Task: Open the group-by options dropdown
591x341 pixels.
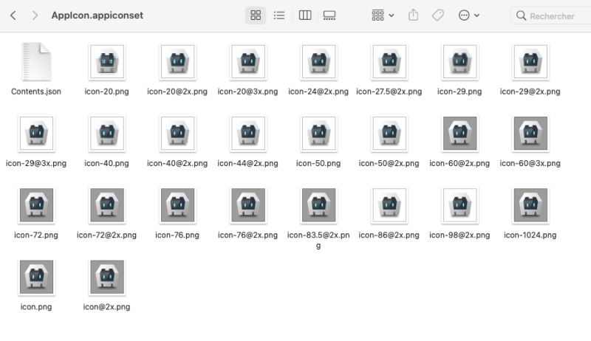Action: (x=383, y=15)
